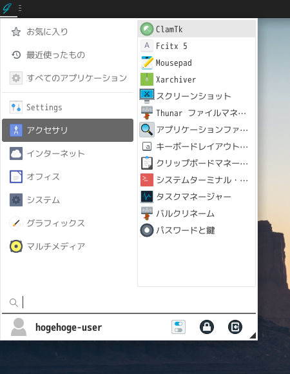Image resolution: width=290 pixels, height=374 pixels.
Task: Select the インターネット category
Action: (x=68, y=153)
